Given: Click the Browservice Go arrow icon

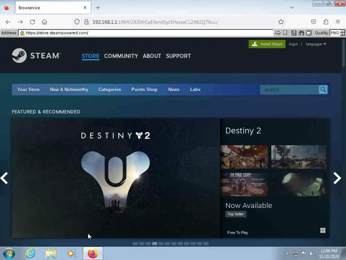Looking at the screenshot, I should pyautogui.click(x=278, y=33).
